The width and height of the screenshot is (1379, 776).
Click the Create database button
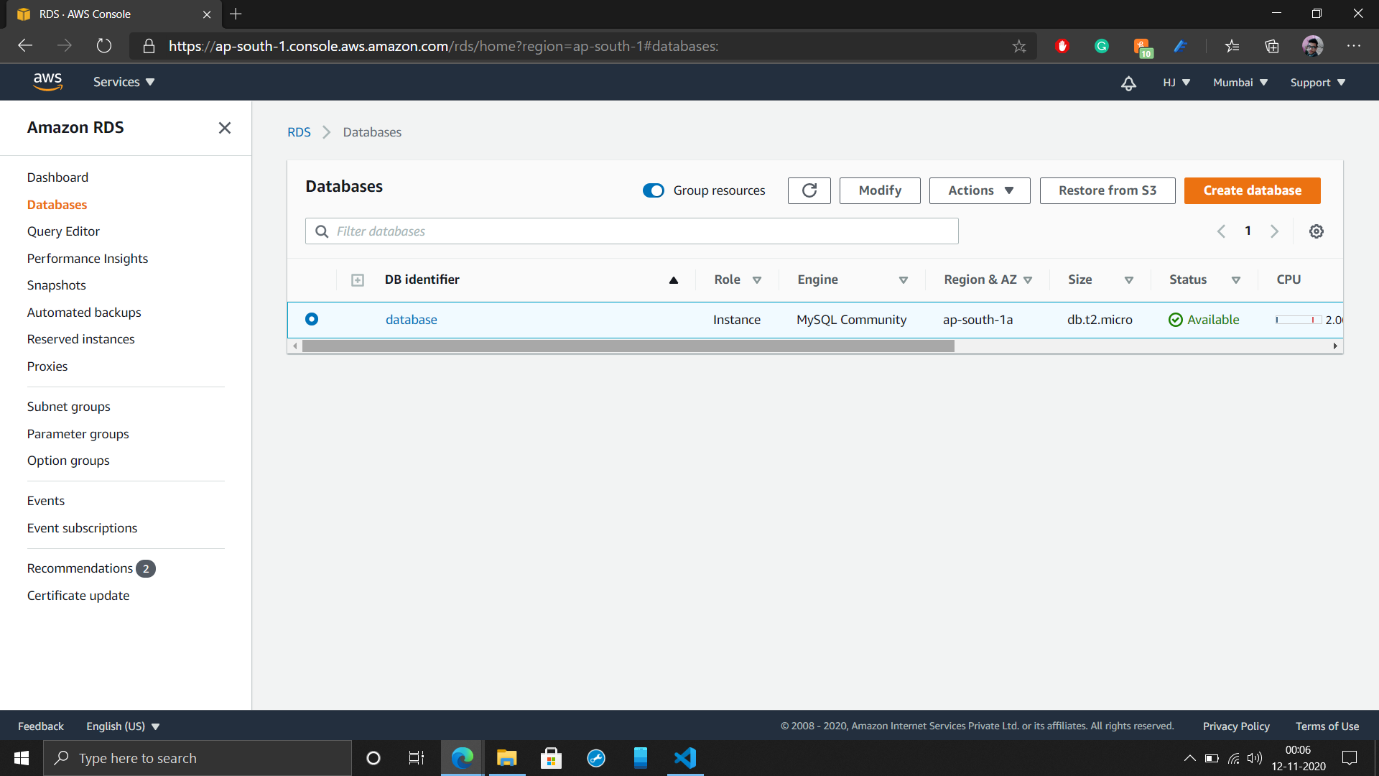[1252, 190]
